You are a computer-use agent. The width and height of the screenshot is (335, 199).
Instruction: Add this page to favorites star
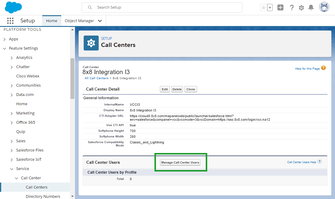coord(264,8)
